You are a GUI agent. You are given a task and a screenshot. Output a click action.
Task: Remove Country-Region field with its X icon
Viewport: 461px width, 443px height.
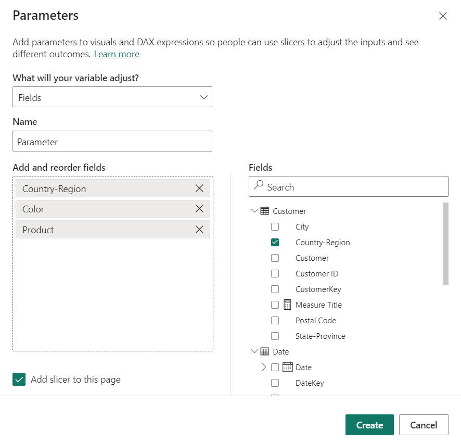(x=199, y=188)
